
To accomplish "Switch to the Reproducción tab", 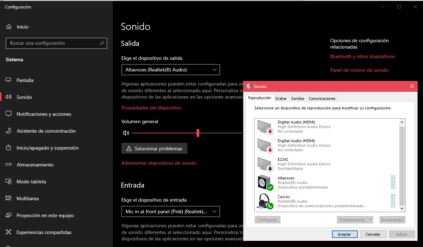I will point(260,98).
